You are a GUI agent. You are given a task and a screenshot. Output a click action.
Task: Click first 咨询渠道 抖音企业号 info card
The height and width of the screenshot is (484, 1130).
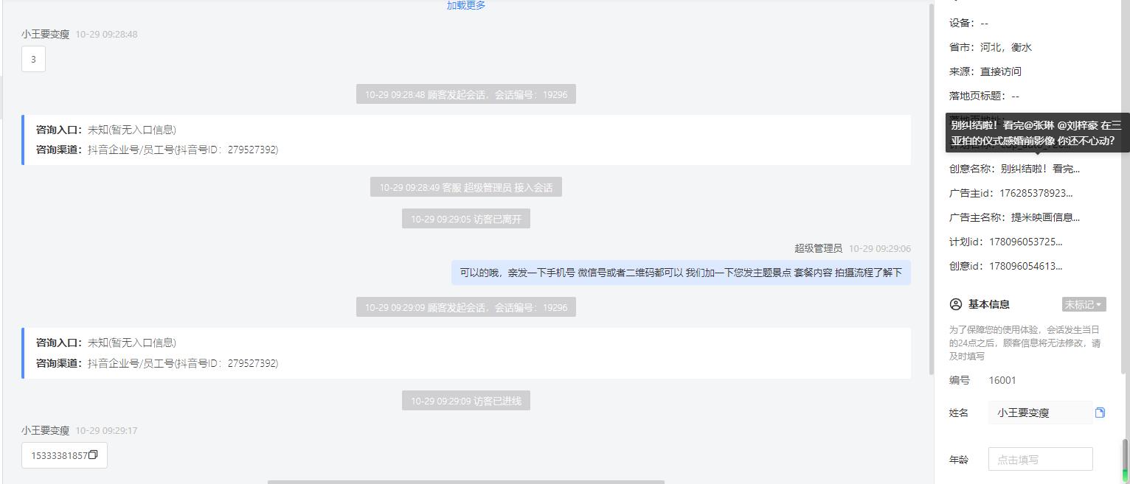466,139
